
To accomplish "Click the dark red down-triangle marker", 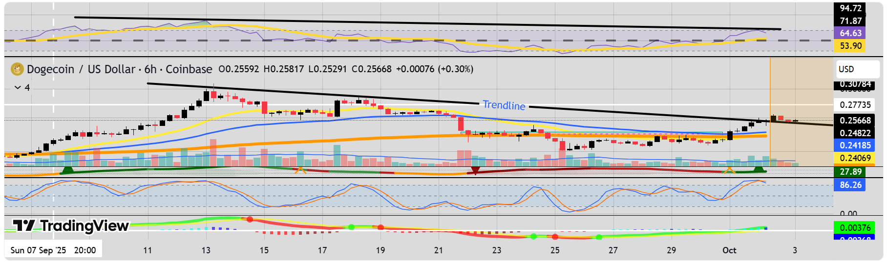I will [x=475, y=170].
